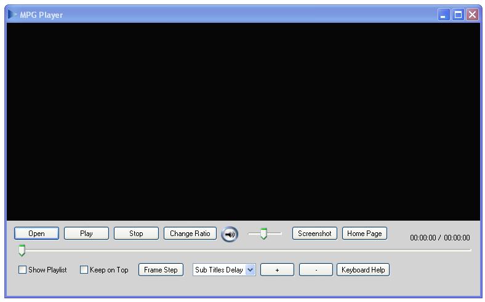Mute audio with the speaker icon
The width and height of the screenshot is (485, 302).
click(230, 234)
